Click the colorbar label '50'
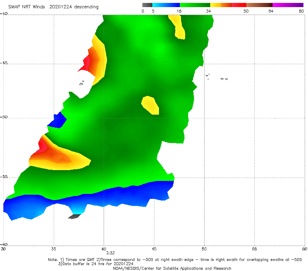Viewport: 308px width, 271px height. pyautogui.click(x=246, y=11)
